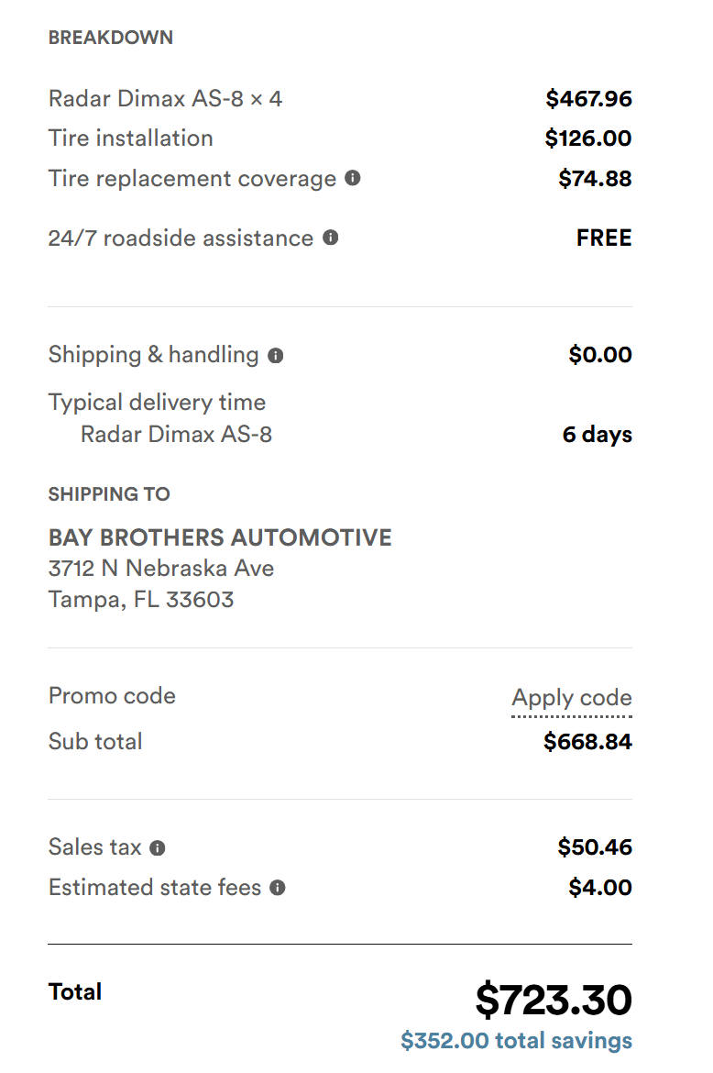Click the Apply code link
The width and height of the screenshot is (713, 1073).
pyautogui.click(x=572, y=697)
